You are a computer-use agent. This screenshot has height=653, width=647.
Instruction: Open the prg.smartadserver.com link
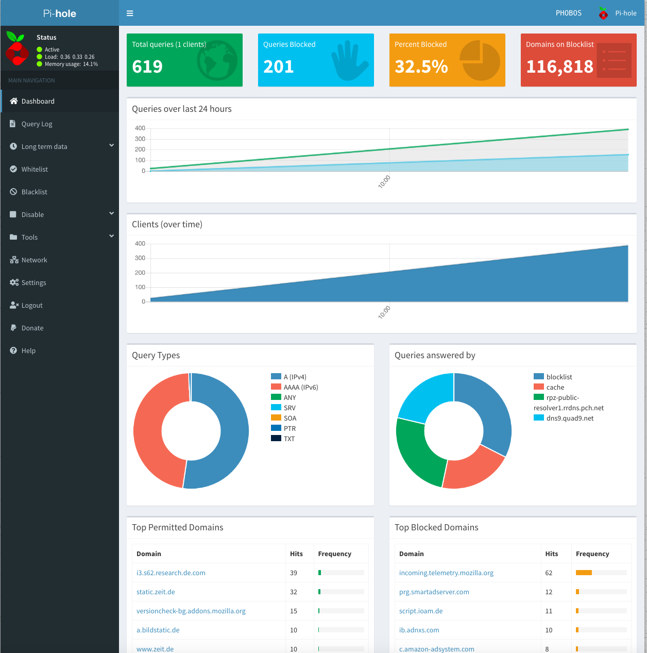(434, 592)
